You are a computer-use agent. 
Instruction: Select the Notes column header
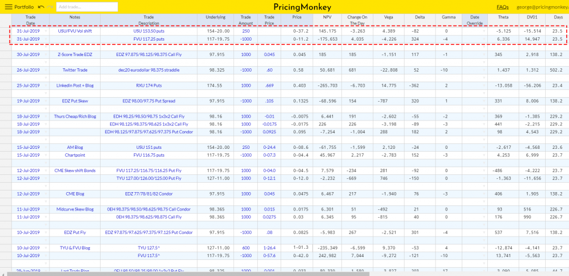tap(75, 20)
